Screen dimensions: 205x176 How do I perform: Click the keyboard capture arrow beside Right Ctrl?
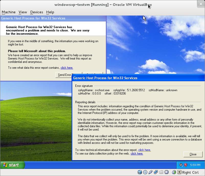click(x=179, y=172)
